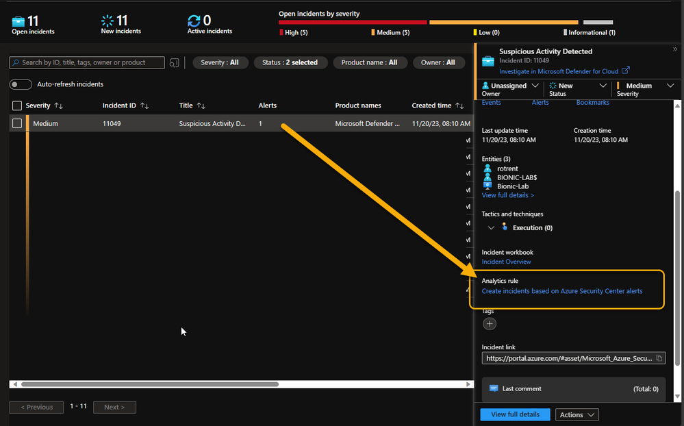Click the blue View full details button
684x426 pixels.
[515, 414]
